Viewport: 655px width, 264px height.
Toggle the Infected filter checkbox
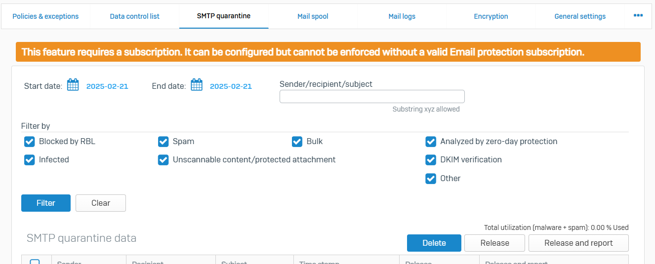(x=30, y=160)
